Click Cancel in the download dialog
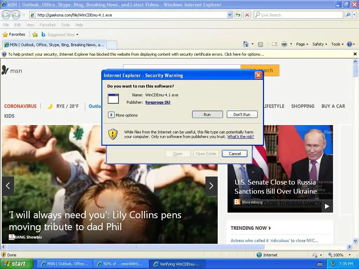 pyautogui.click(x=235, y=153)
